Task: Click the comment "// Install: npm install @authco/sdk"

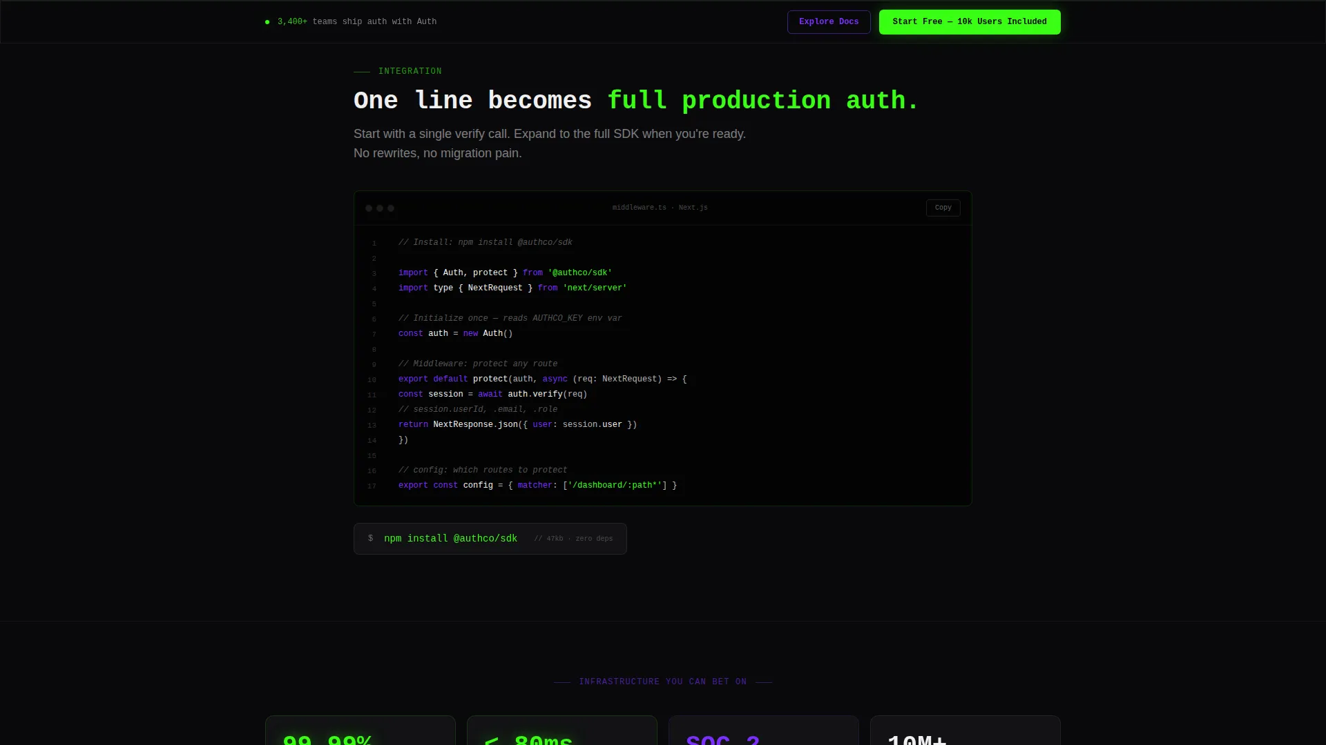Action: pos(486,243)
